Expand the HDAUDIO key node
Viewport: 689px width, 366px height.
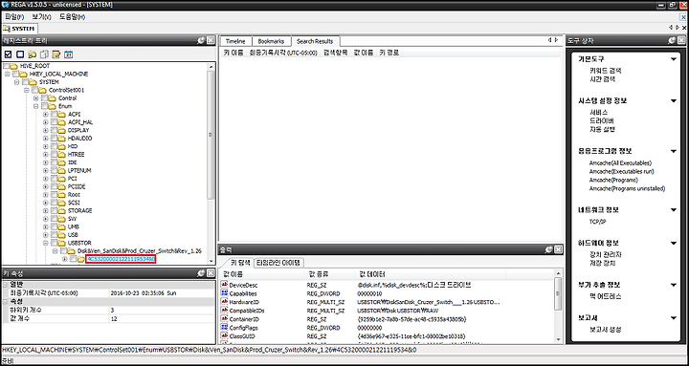46,139
